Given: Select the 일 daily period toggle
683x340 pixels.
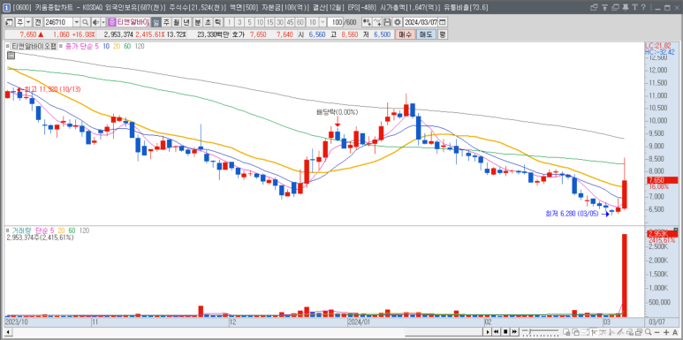Looking at the screenshot, I should [x=156, y=22].
